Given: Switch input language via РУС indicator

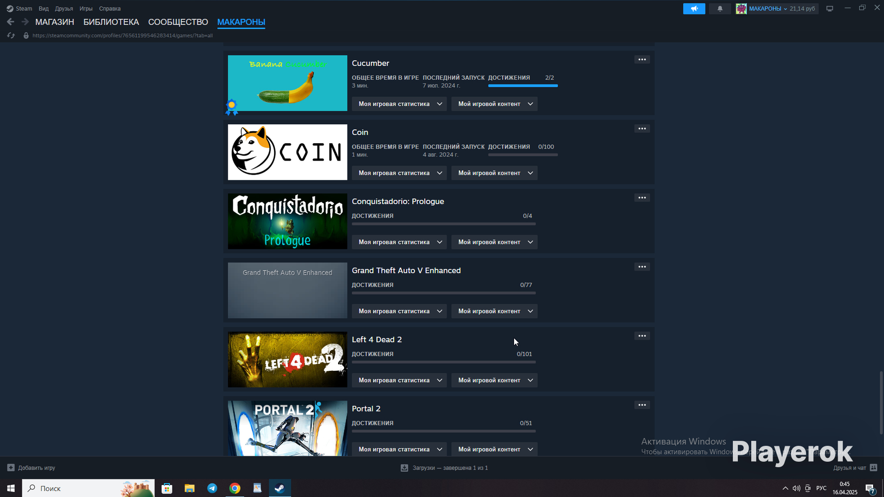Looking at the screenshot, I should point(821,488).
